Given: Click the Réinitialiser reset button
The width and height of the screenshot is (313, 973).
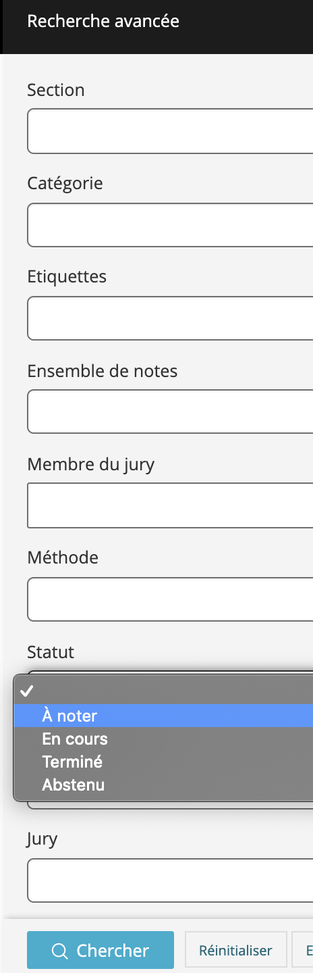Looking at the screenshot, I should pyautogui.click(x=235, y=951).
